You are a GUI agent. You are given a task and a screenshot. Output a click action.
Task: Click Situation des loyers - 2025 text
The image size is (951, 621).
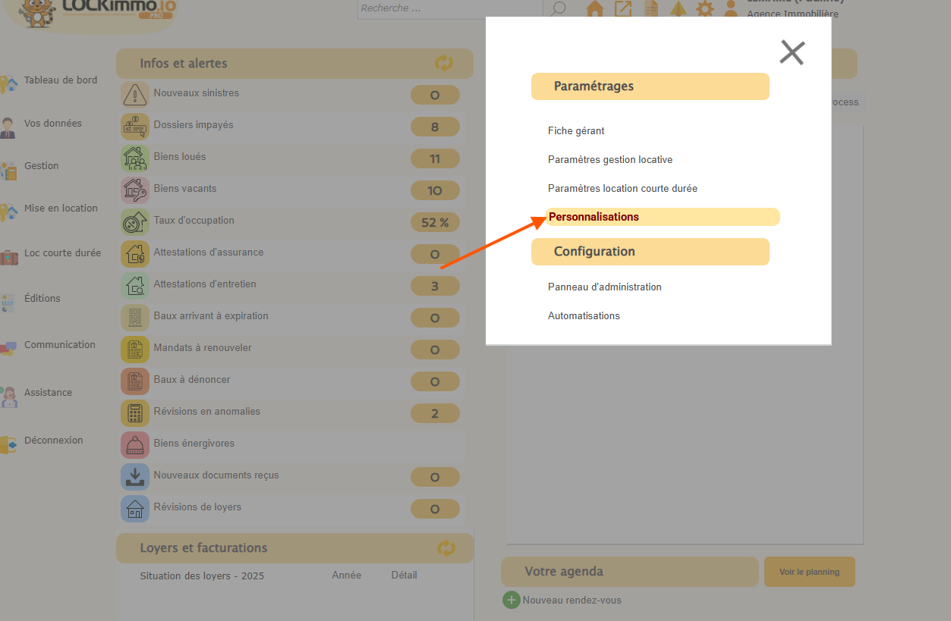pos(202,576)
